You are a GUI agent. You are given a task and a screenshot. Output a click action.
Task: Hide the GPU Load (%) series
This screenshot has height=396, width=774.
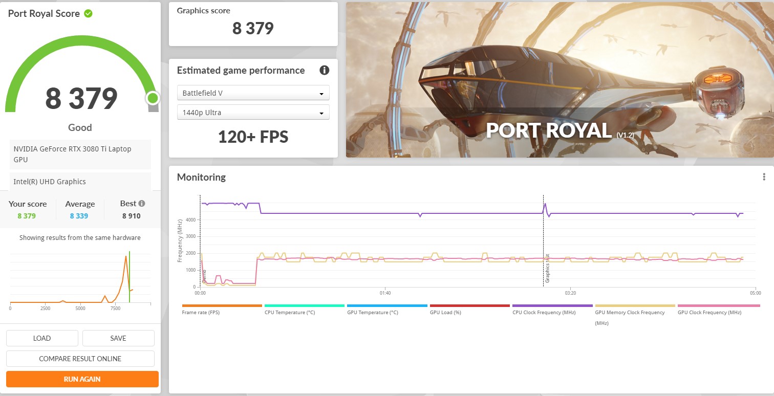[x=445, y=312]
